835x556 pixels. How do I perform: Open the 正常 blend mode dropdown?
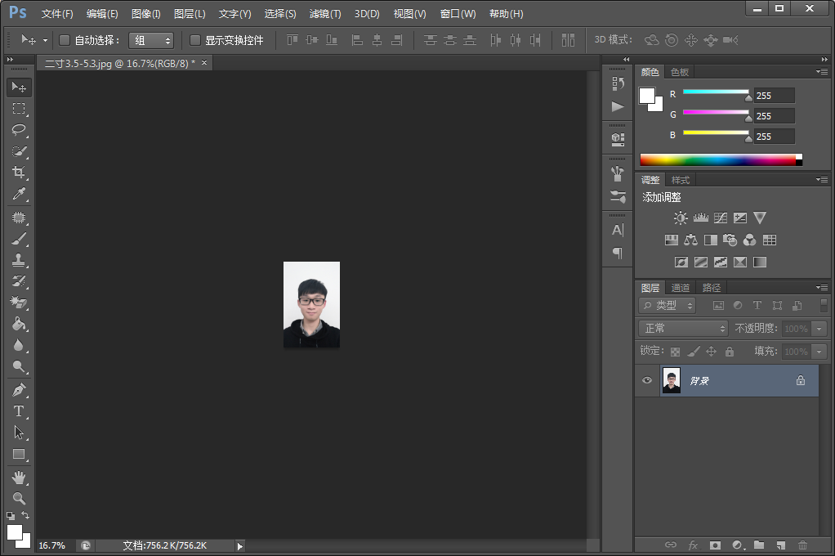tap(683, 329)
